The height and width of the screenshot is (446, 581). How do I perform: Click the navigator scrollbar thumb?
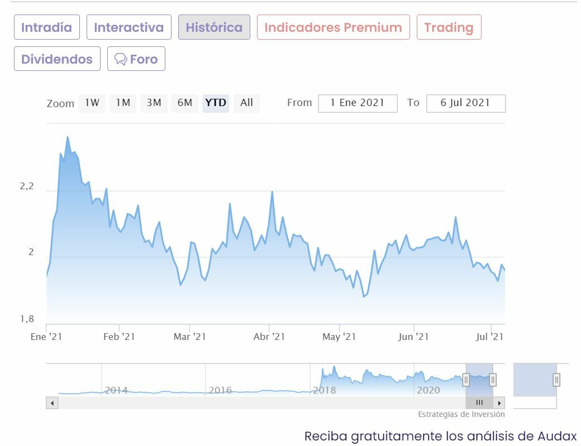479,402
